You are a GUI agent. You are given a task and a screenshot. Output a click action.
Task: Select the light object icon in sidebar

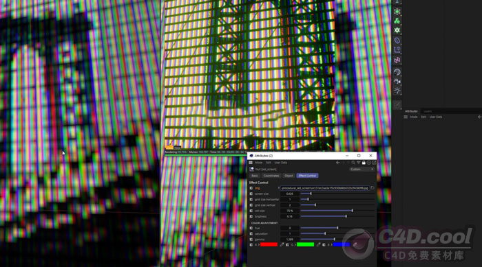[x=397, y=91]
